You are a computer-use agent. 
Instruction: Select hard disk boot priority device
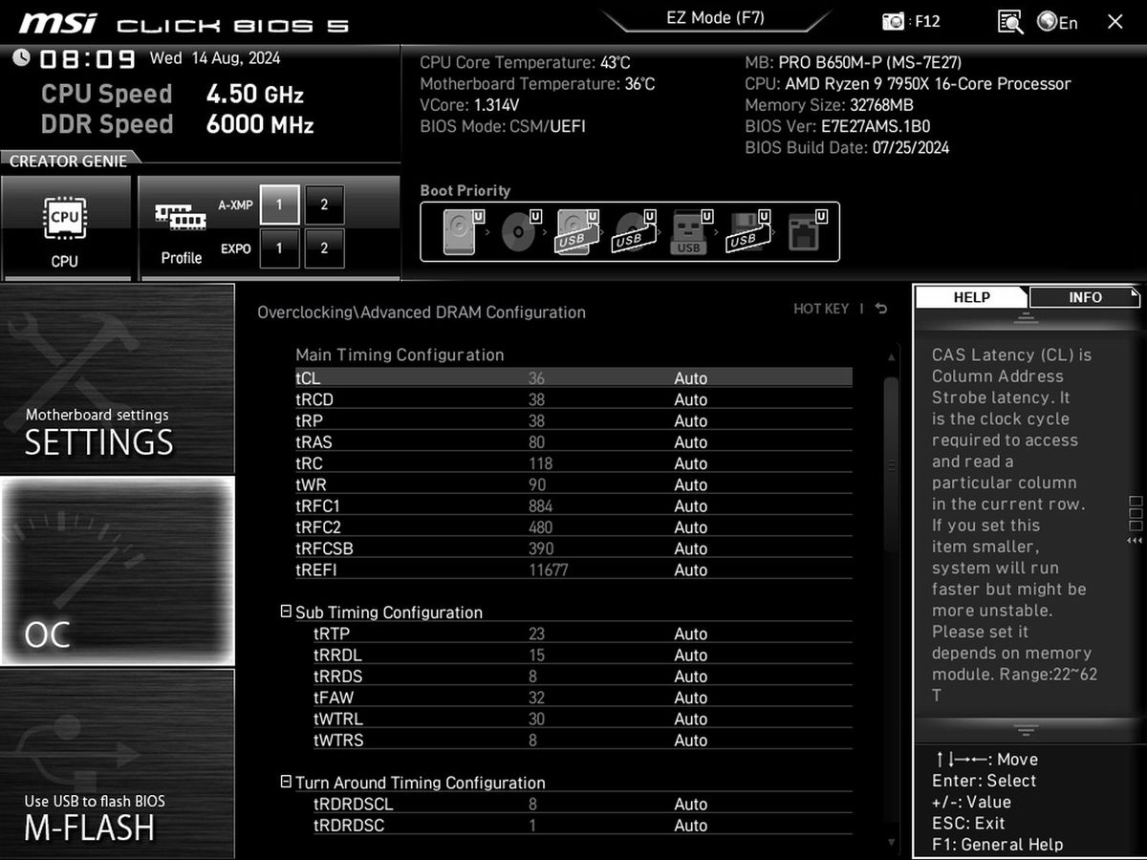click(463, 231)
